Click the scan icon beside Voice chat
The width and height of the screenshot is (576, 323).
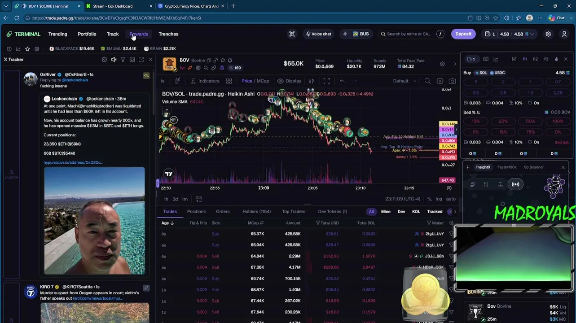(x=292, y=34)
